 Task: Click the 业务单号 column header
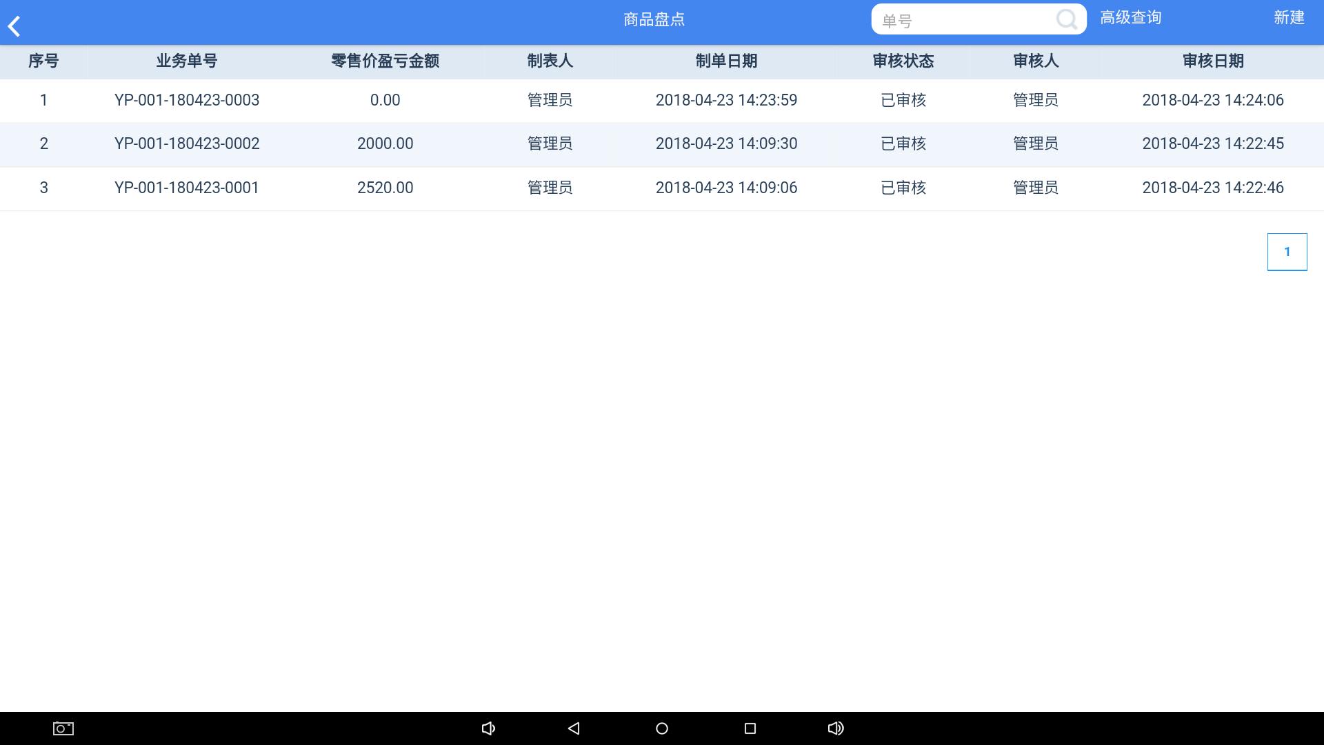tap(187, 61)
